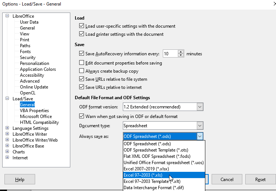Open the VBA Properties page
Image resolution: width=276 pixels, height=191 pixels.
(34, 111)
